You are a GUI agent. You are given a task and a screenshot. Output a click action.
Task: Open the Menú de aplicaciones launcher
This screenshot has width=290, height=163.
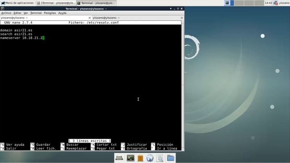pos(17,3)
